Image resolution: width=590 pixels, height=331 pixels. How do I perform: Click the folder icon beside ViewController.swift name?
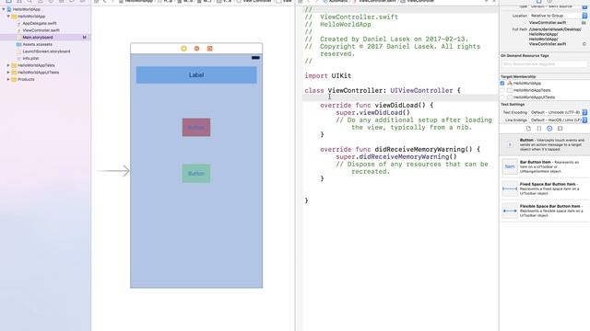[584, 22]
